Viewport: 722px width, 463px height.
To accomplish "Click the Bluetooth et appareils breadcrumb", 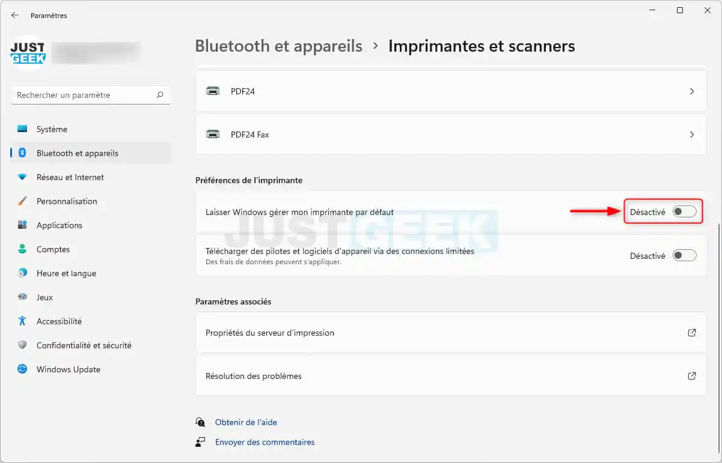I will (x=279, y=46).
